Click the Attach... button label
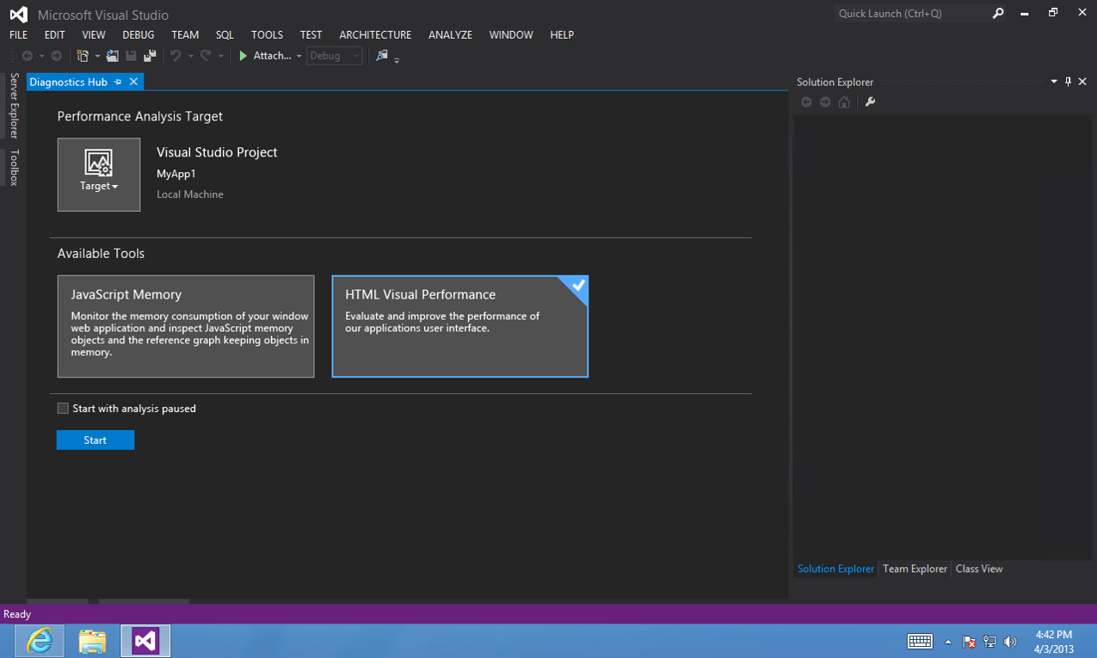The height and width of the screenshot is (658, 1097). (273, 56)
